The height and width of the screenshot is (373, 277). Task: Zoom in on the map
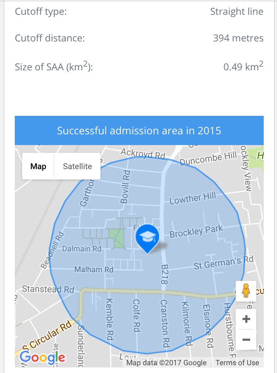pyautogui.click(x=246, y=319)
